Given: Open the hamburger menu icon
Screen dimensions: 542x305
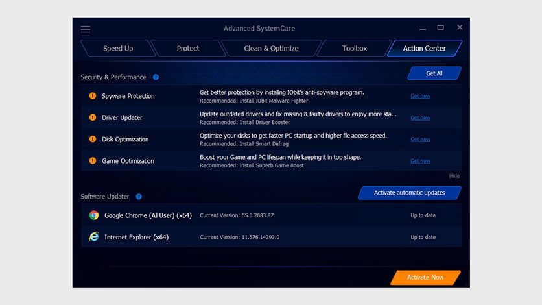Looking at the screenshot, I should [x=86, y=29].
